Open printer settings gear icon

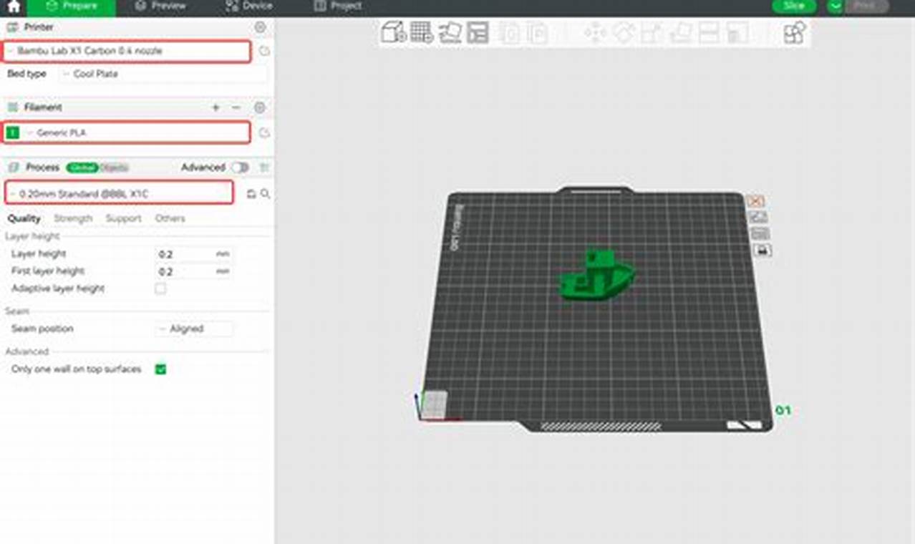click(260, 27)
